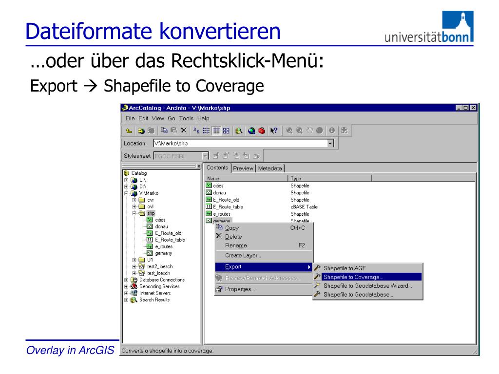Expand the D:\ drive node

(126, 187)
